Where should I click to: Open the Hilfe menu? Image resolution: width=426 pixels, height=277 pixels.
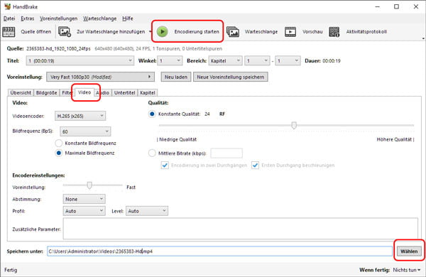tap(127, 18)
